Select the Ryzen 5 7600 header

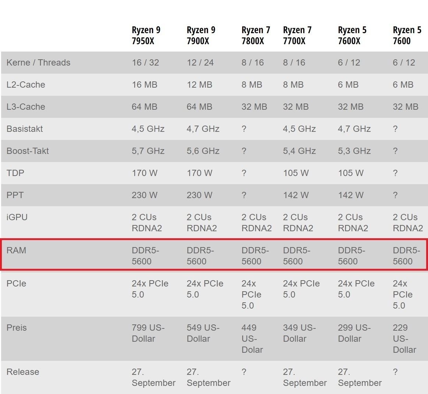pyautogui.click(x=407, y=35)
